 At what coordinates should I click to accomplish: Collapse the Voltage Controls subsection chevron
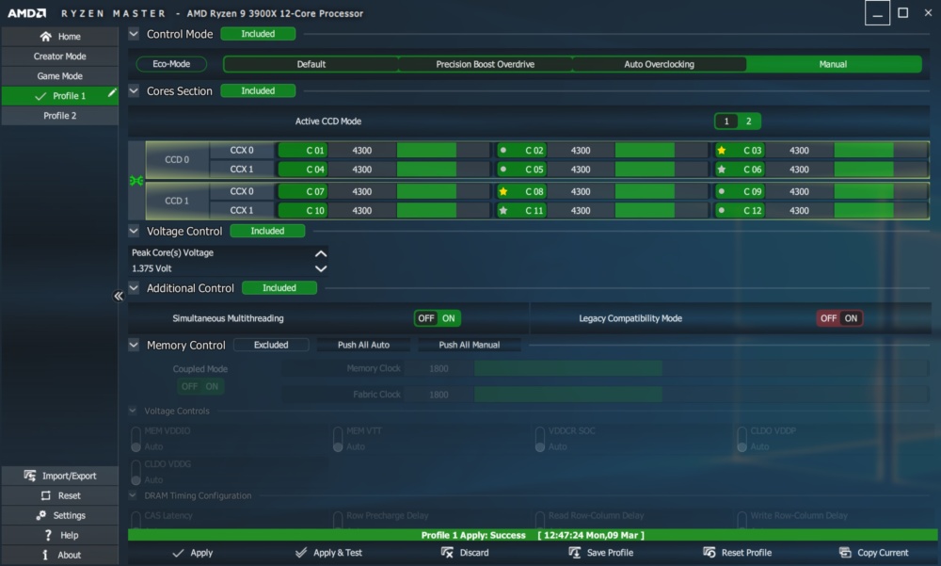(x=133, y=411)
